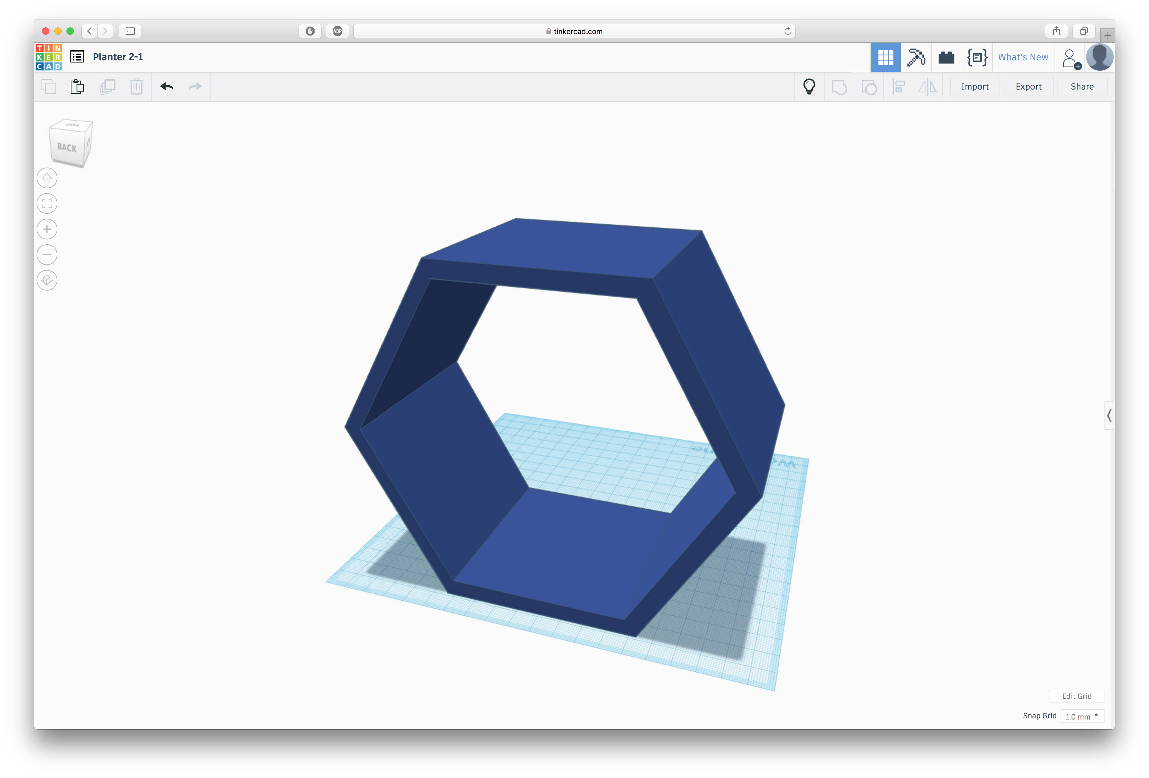Undo the last action

click(166, 87)
